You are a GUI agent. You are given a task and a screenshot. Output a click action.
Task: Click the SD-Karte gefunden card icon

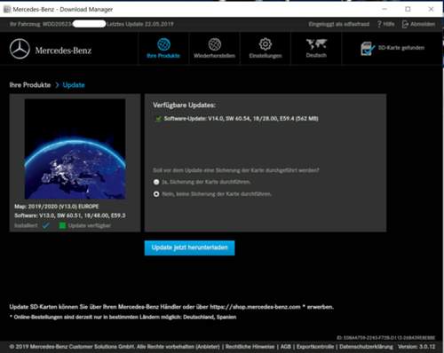click(x=368, y=49)
